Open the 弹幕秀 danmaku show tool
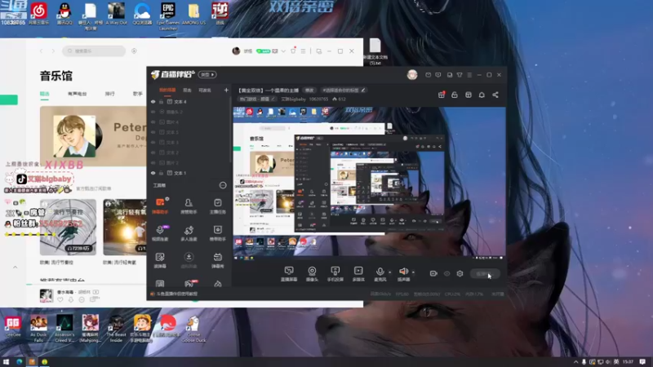 coord(217,260)
